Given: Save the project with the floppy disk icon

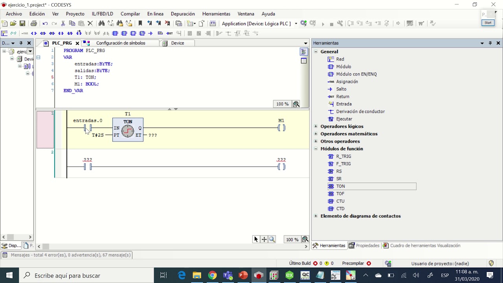Looking at the screenshot, I should click(22, 24).
